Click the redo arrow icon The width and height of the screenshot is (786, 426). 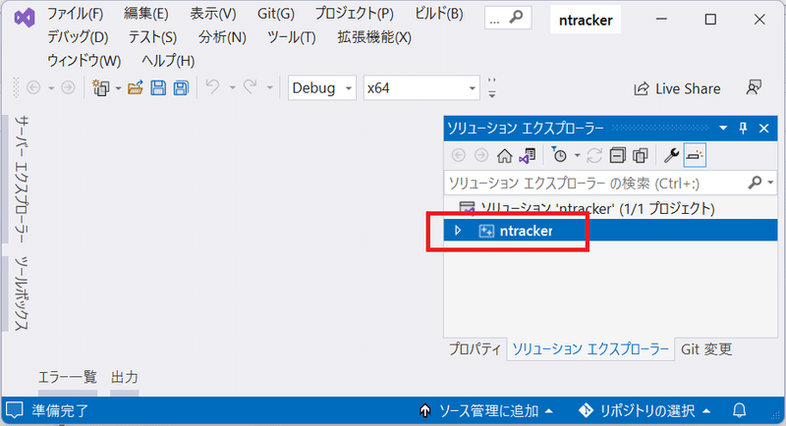(x=251, y=87)
